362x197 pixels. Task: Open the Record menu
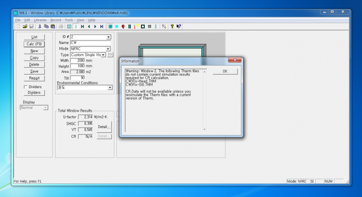(x=56, y=20)
